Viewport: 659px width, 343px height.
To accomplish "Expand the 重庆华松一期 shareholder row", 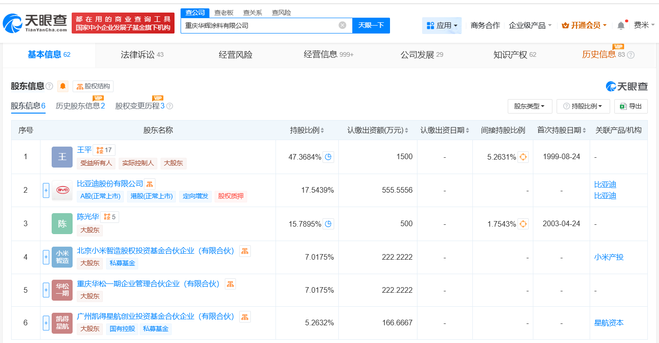I will (46, 290).
